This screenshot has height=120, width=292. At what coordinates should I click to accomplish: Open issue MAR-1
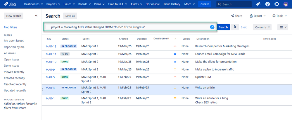50,98
